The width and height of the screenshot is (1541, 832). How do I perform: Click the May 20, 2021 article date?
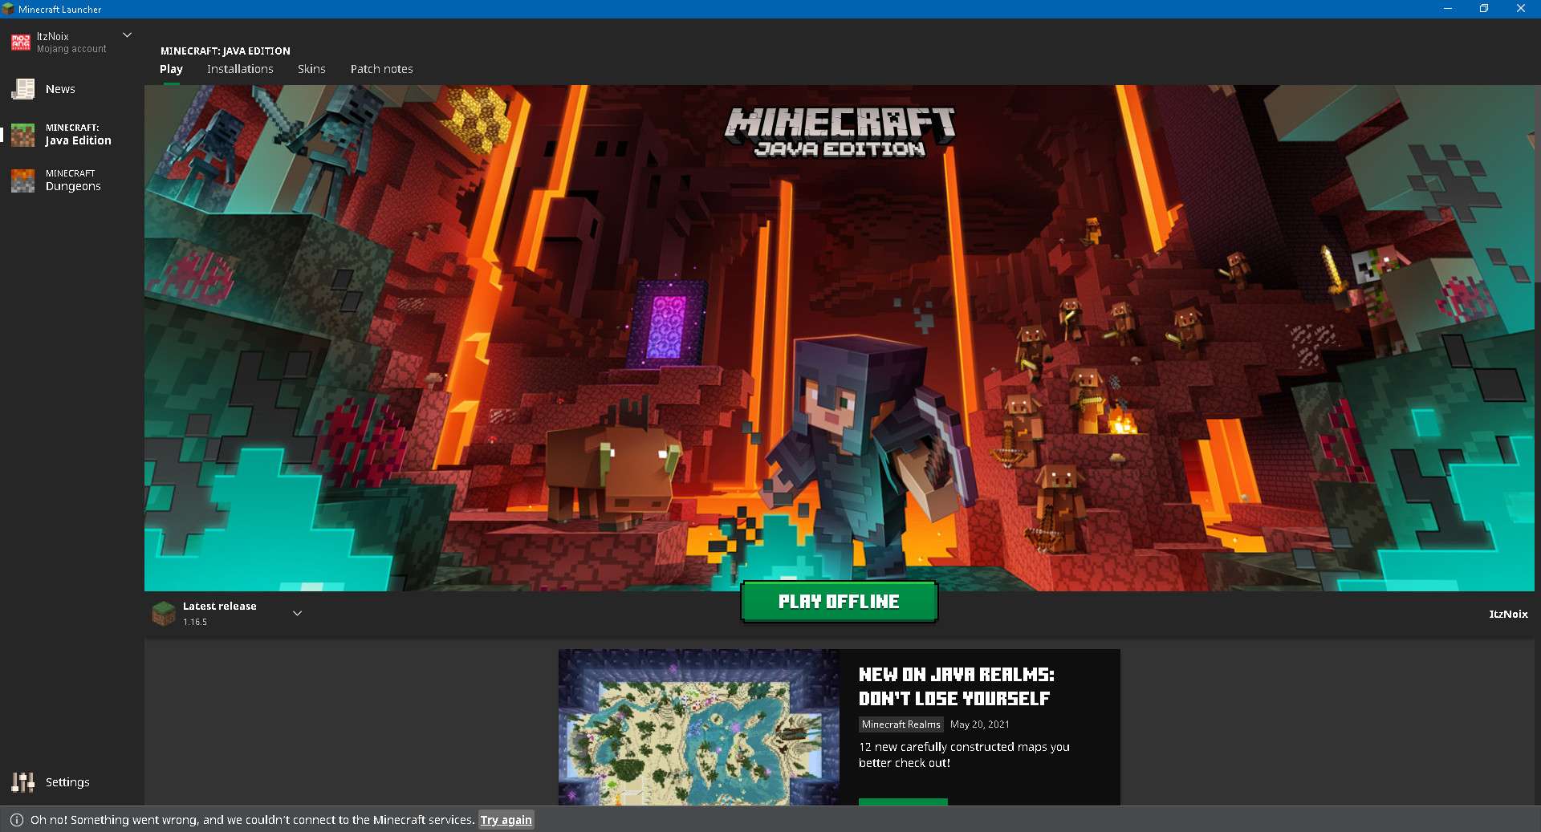(980, 724)
